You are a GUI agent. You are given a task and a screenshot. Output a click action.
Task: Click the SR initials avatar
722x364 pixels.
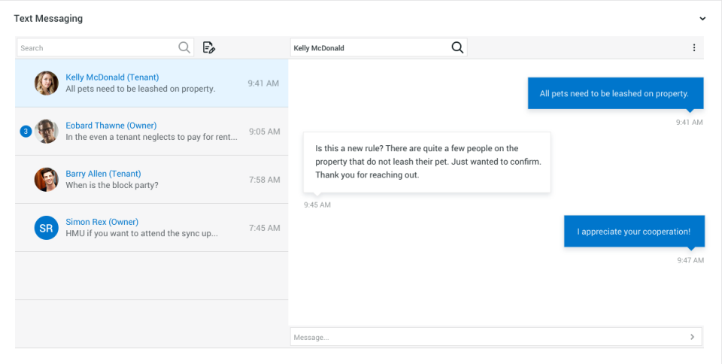[47, 228]
